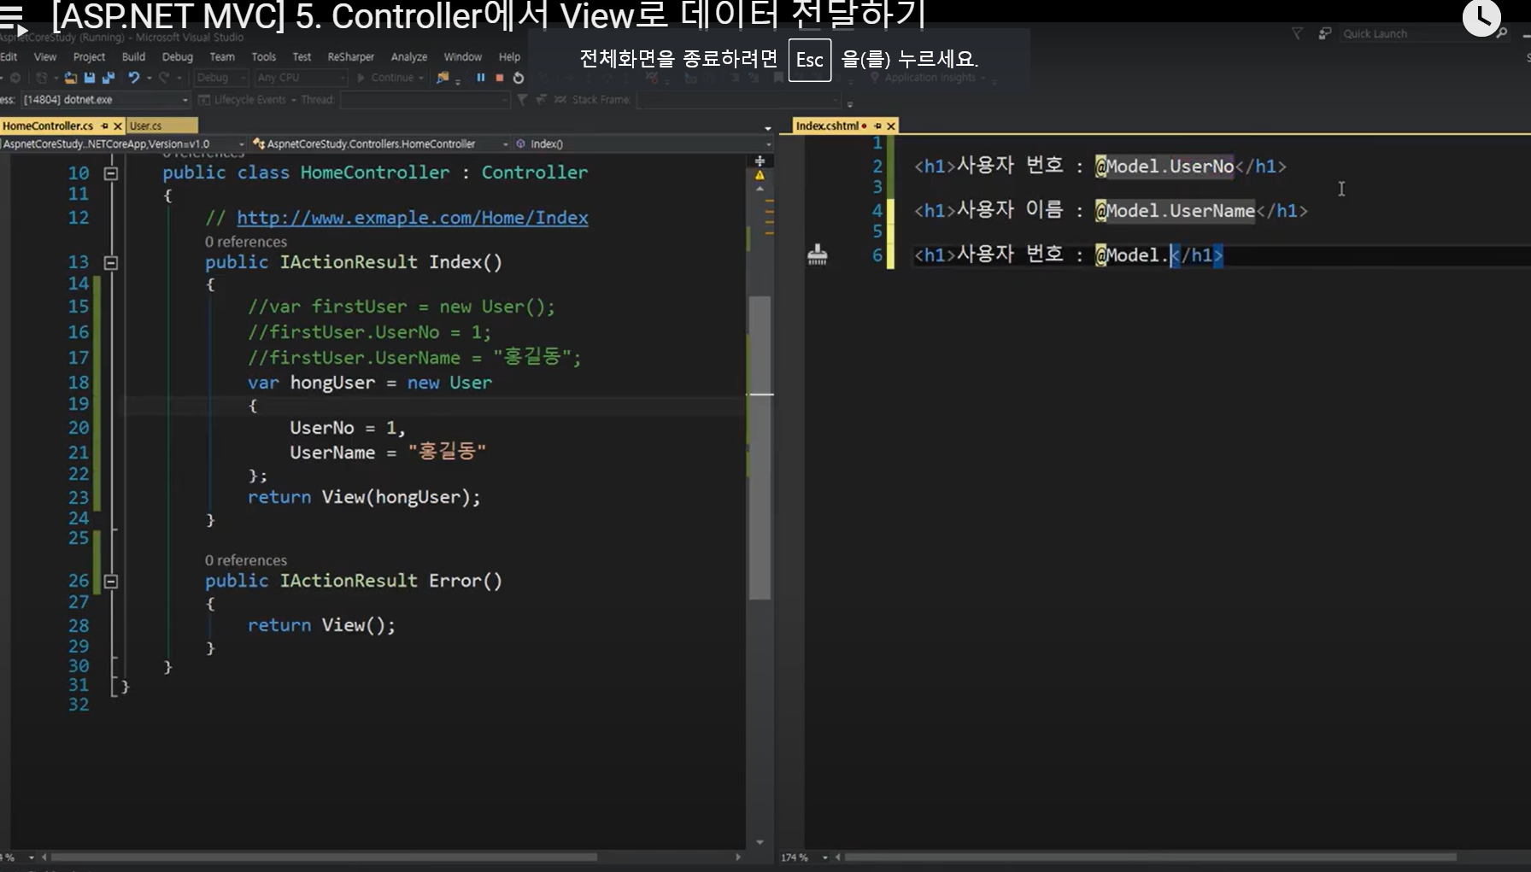The height and width of the screenshot is (872, 1531).
Task: Open Lifecycle Events dropdown
Action: [x=249, y=100]
